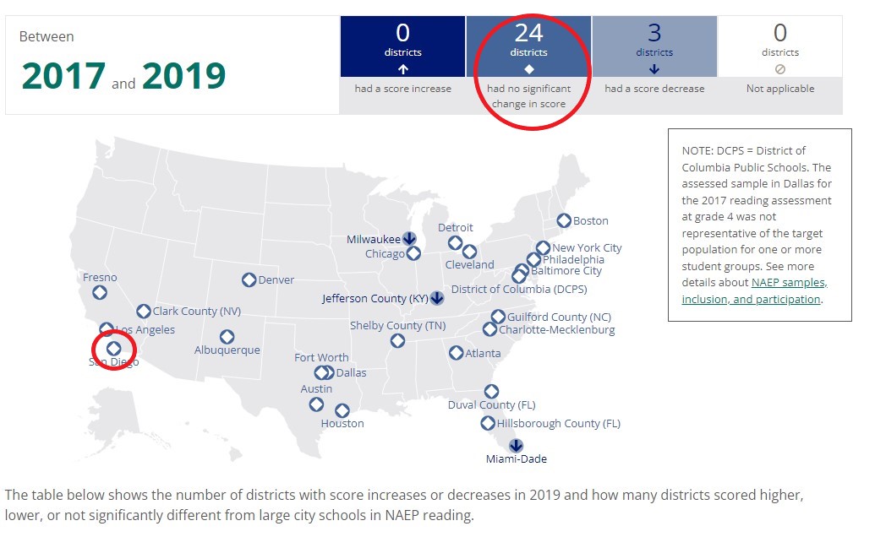875x537 pixels.
Task: Select the Not applicable districts tab
Action: tap(779, 47)
